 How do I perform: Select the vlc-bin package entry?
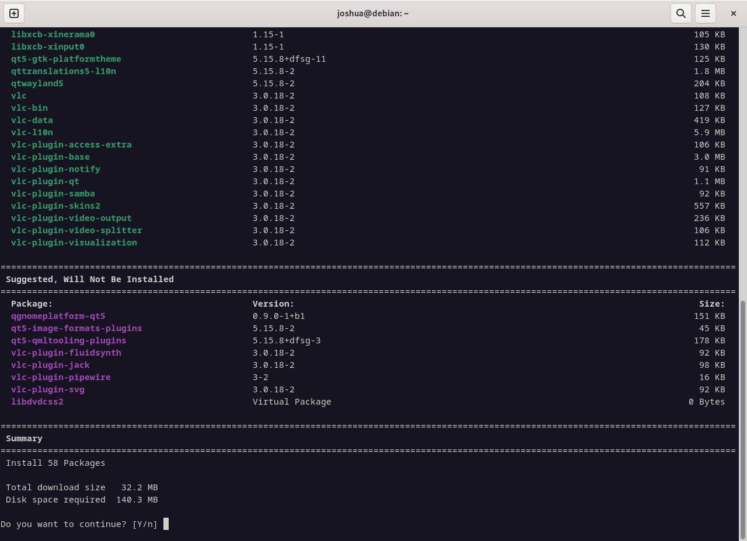29,107
